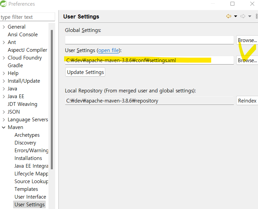
Task: Open the view menu three-dots icon
Action: coord(257,16)
